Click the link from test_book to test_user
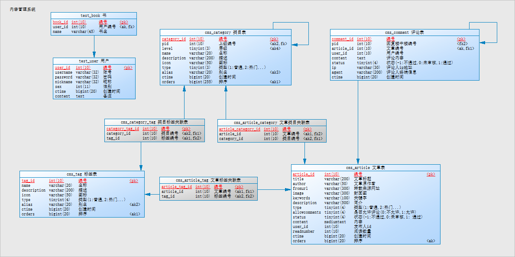Image resolution: width=515 pixels, height=257 pixels. 94,46
